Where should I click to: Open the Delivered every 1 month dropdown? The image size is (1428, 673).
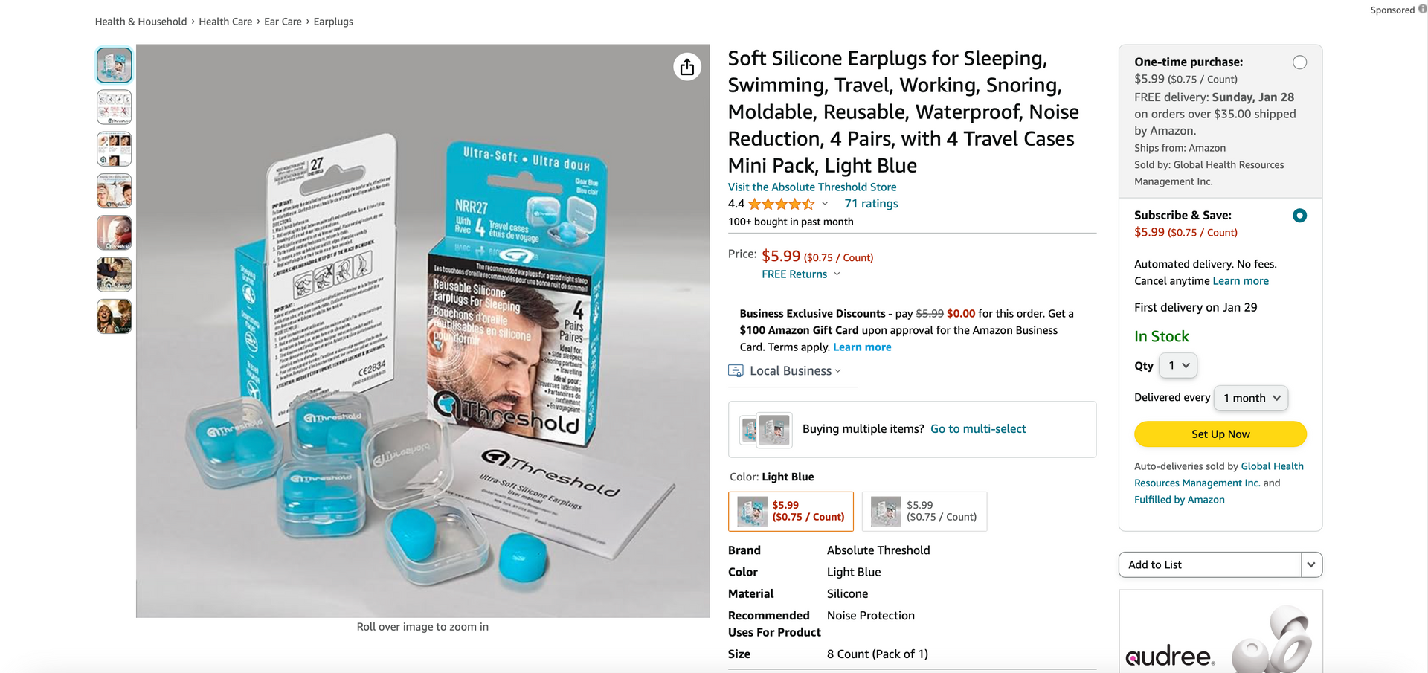[x=1251, y=398]
